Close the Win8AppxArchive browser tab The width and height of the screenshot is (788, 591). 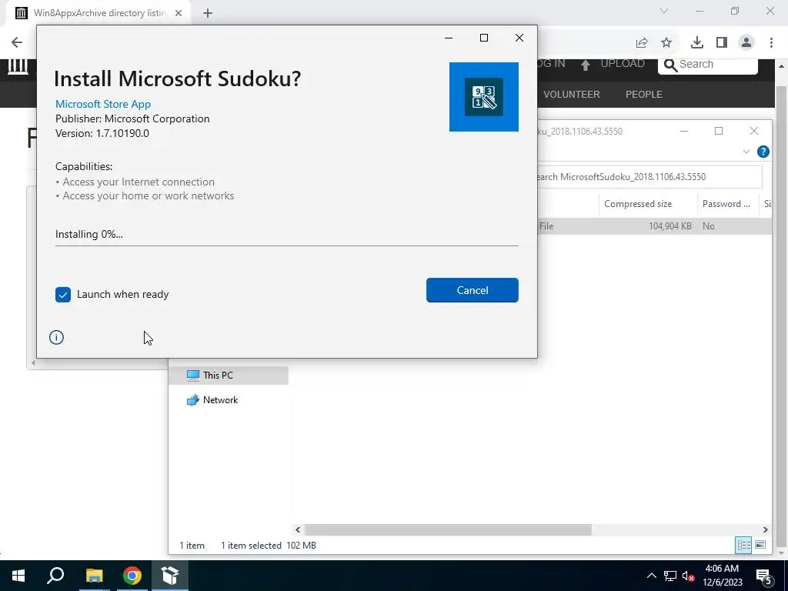coord(179,14)
